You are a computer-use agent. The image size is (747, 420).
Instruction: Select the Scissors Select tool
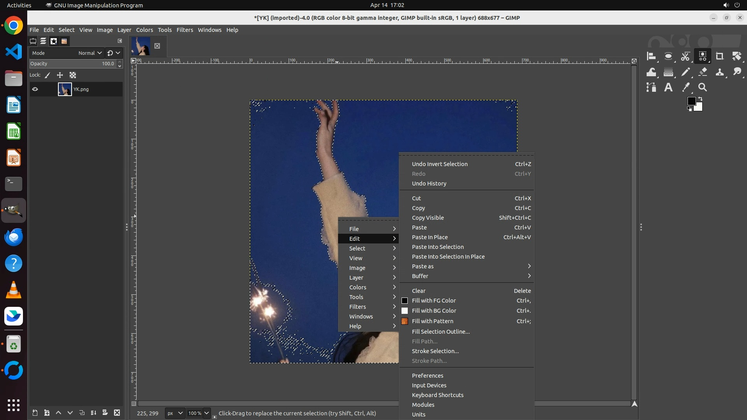685,57
